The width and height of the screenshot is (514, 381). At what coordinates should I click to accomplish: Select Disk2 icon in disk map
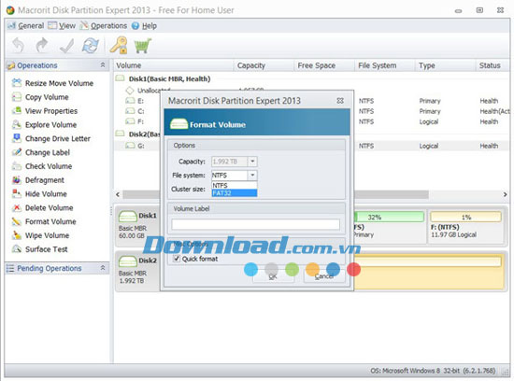(128, 261)
